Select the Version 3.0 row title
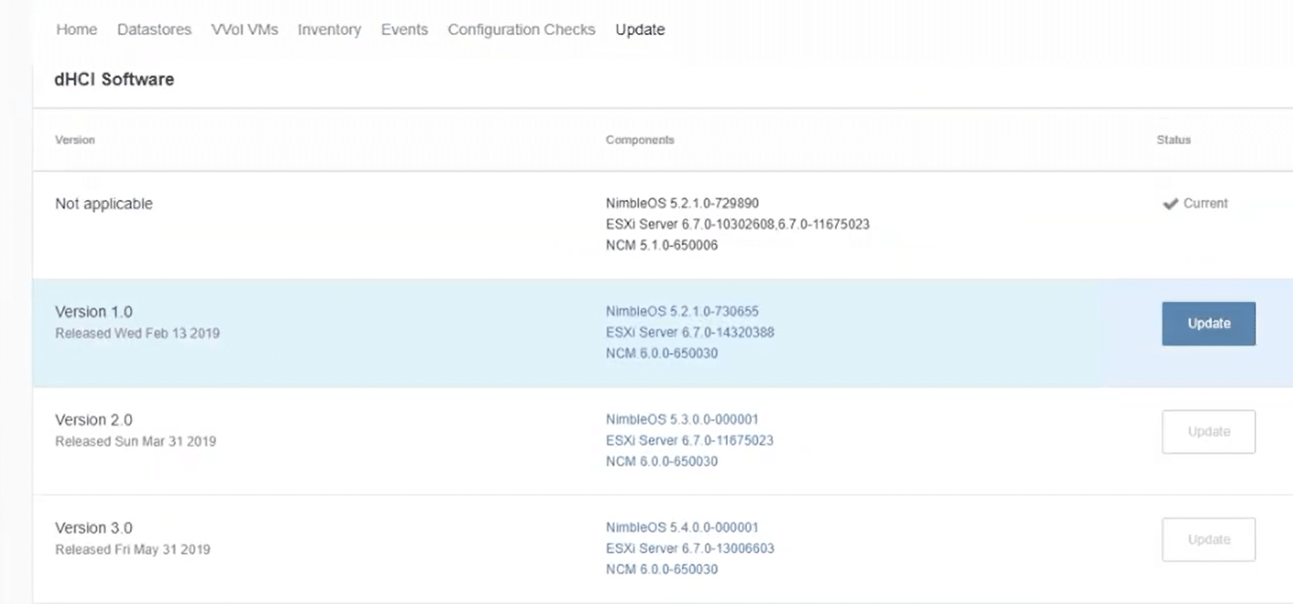 tap(94, 528)
